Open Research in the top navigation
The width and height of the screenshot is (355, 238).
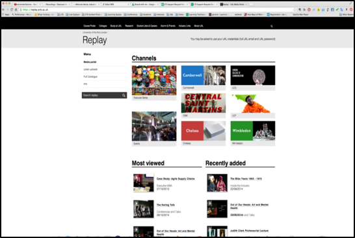click(x=129, y=26)
